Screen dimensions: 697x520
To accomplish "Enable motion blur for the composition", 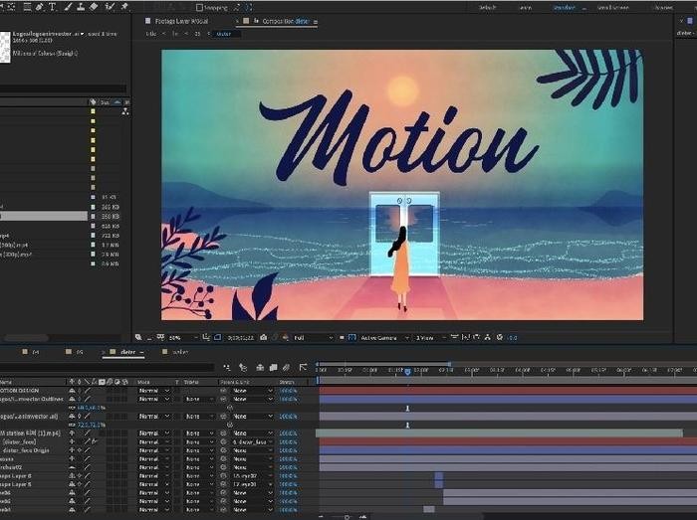I will pyautogui.click(x=287, y=367).
